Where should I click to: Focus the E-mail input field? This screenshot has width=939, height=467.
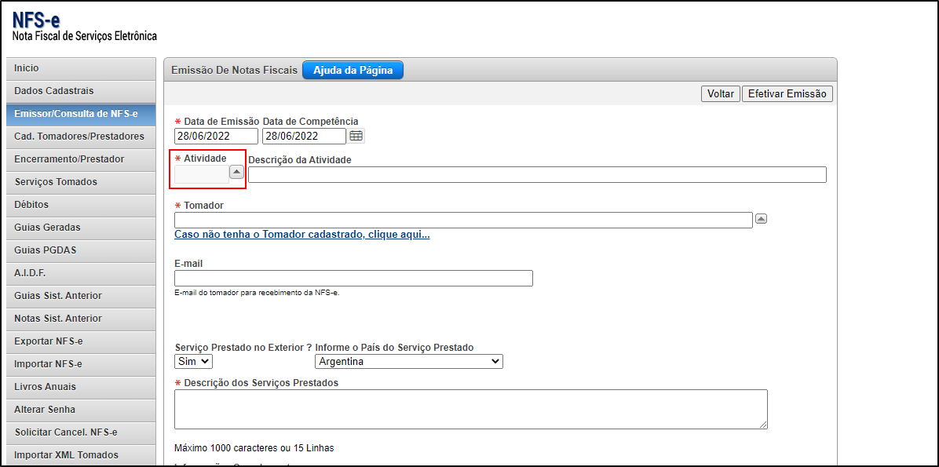click(x=353, y=279)
